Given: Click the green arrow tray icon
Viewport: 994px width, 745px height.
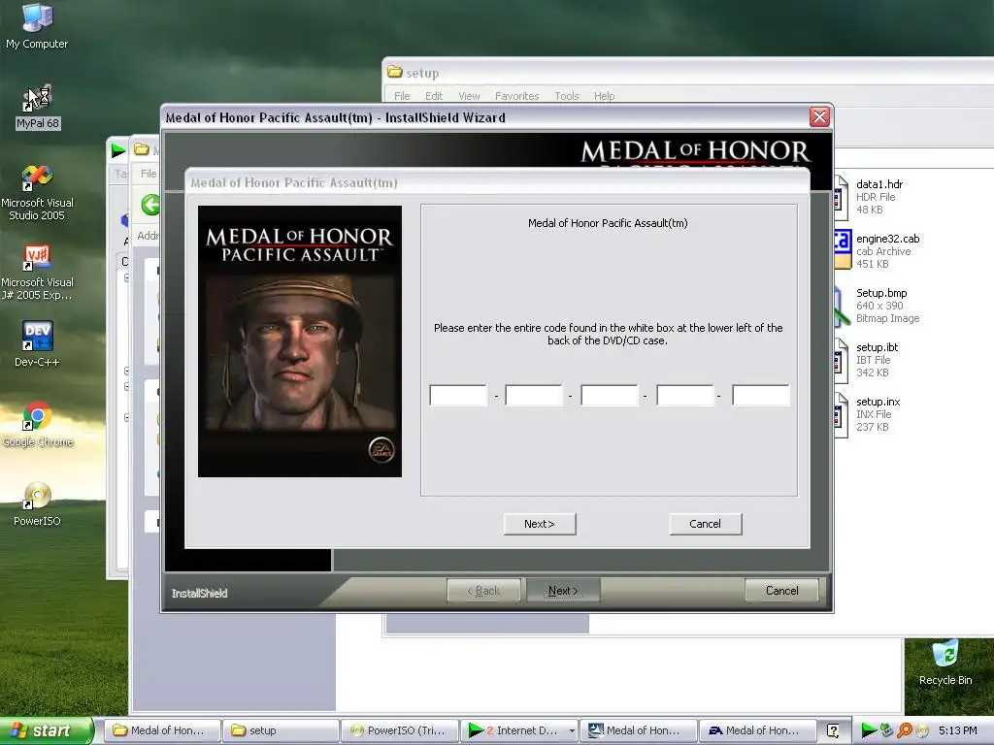Looking at the screenshot, I should [x=869, y=730].
